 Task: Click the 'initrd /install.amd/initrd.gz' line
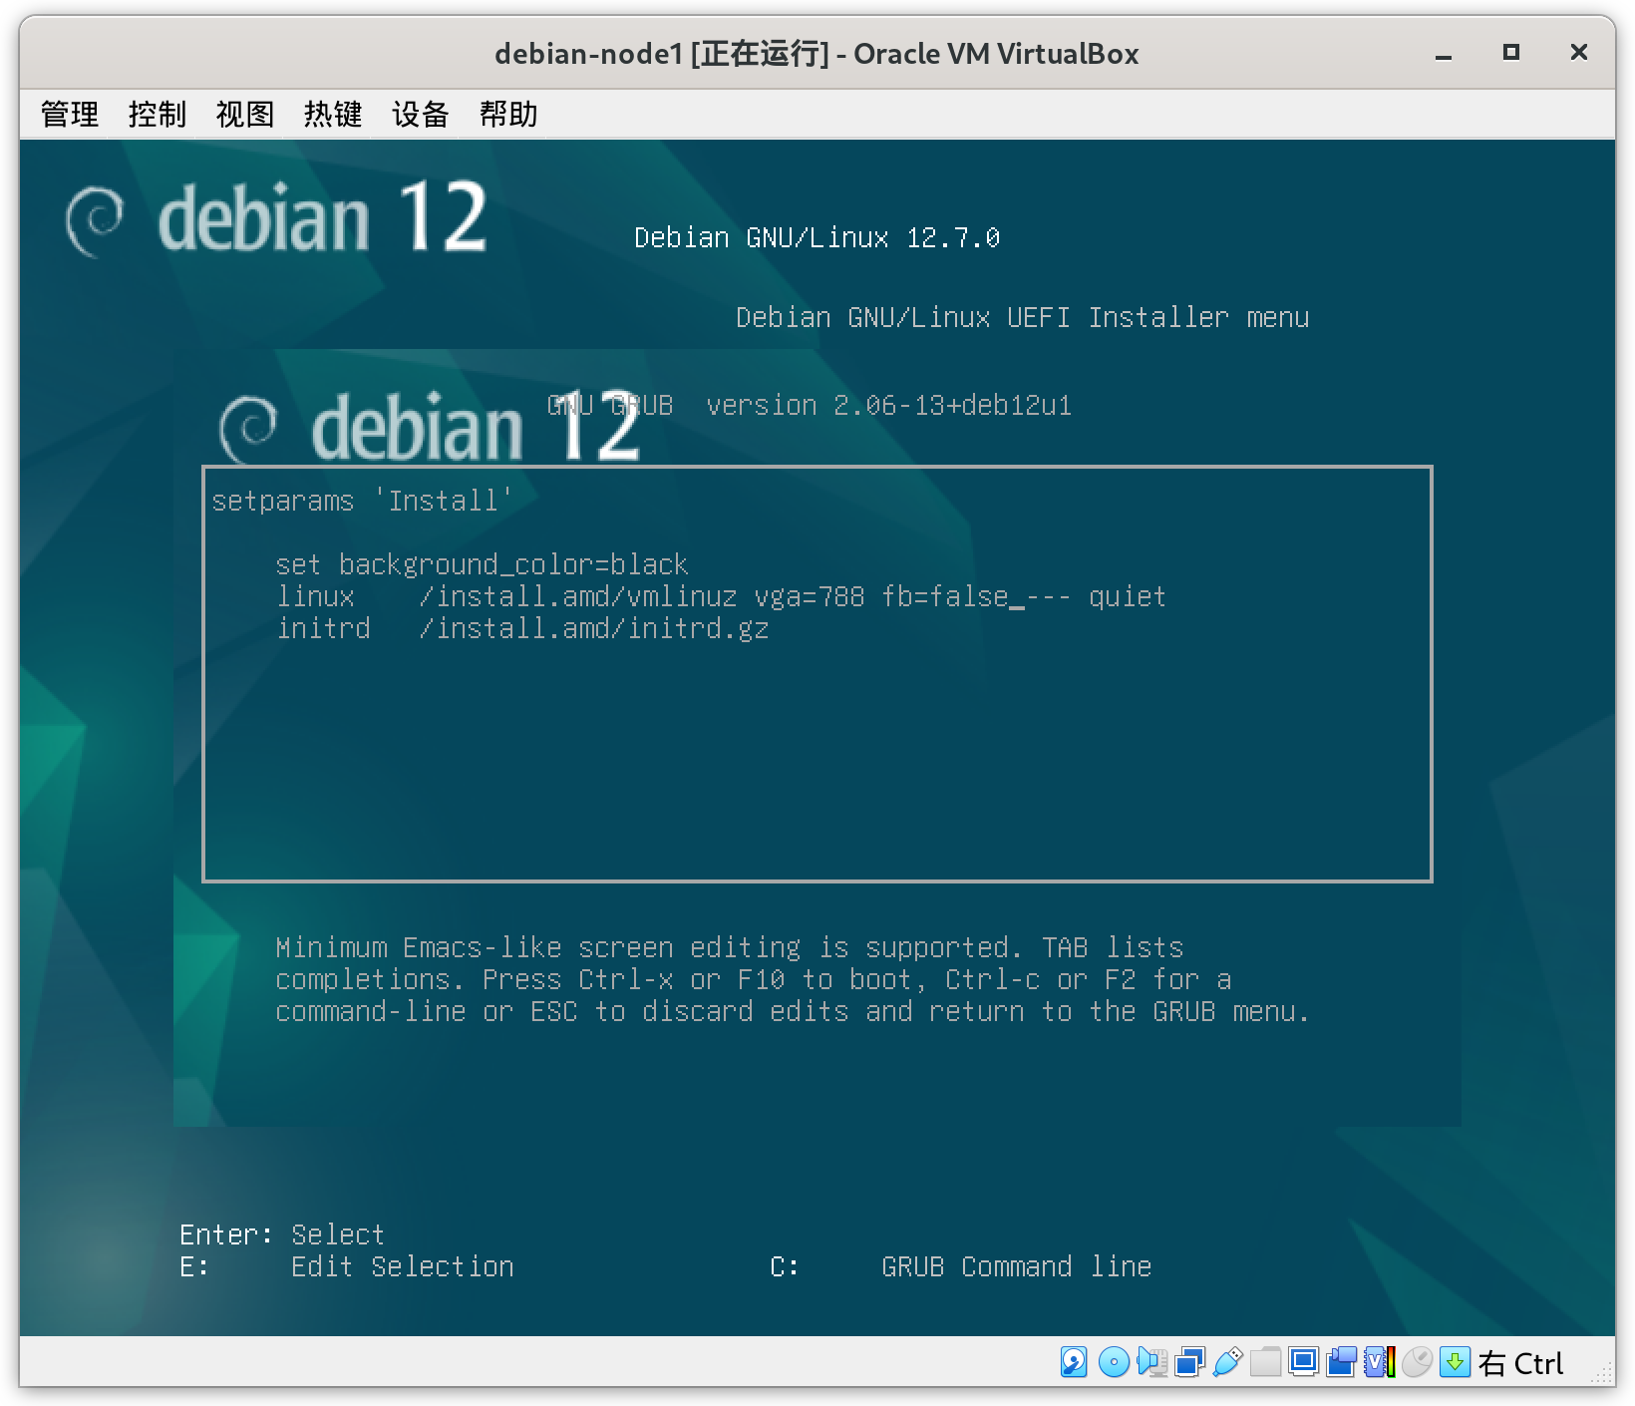[x=522, y=628]
